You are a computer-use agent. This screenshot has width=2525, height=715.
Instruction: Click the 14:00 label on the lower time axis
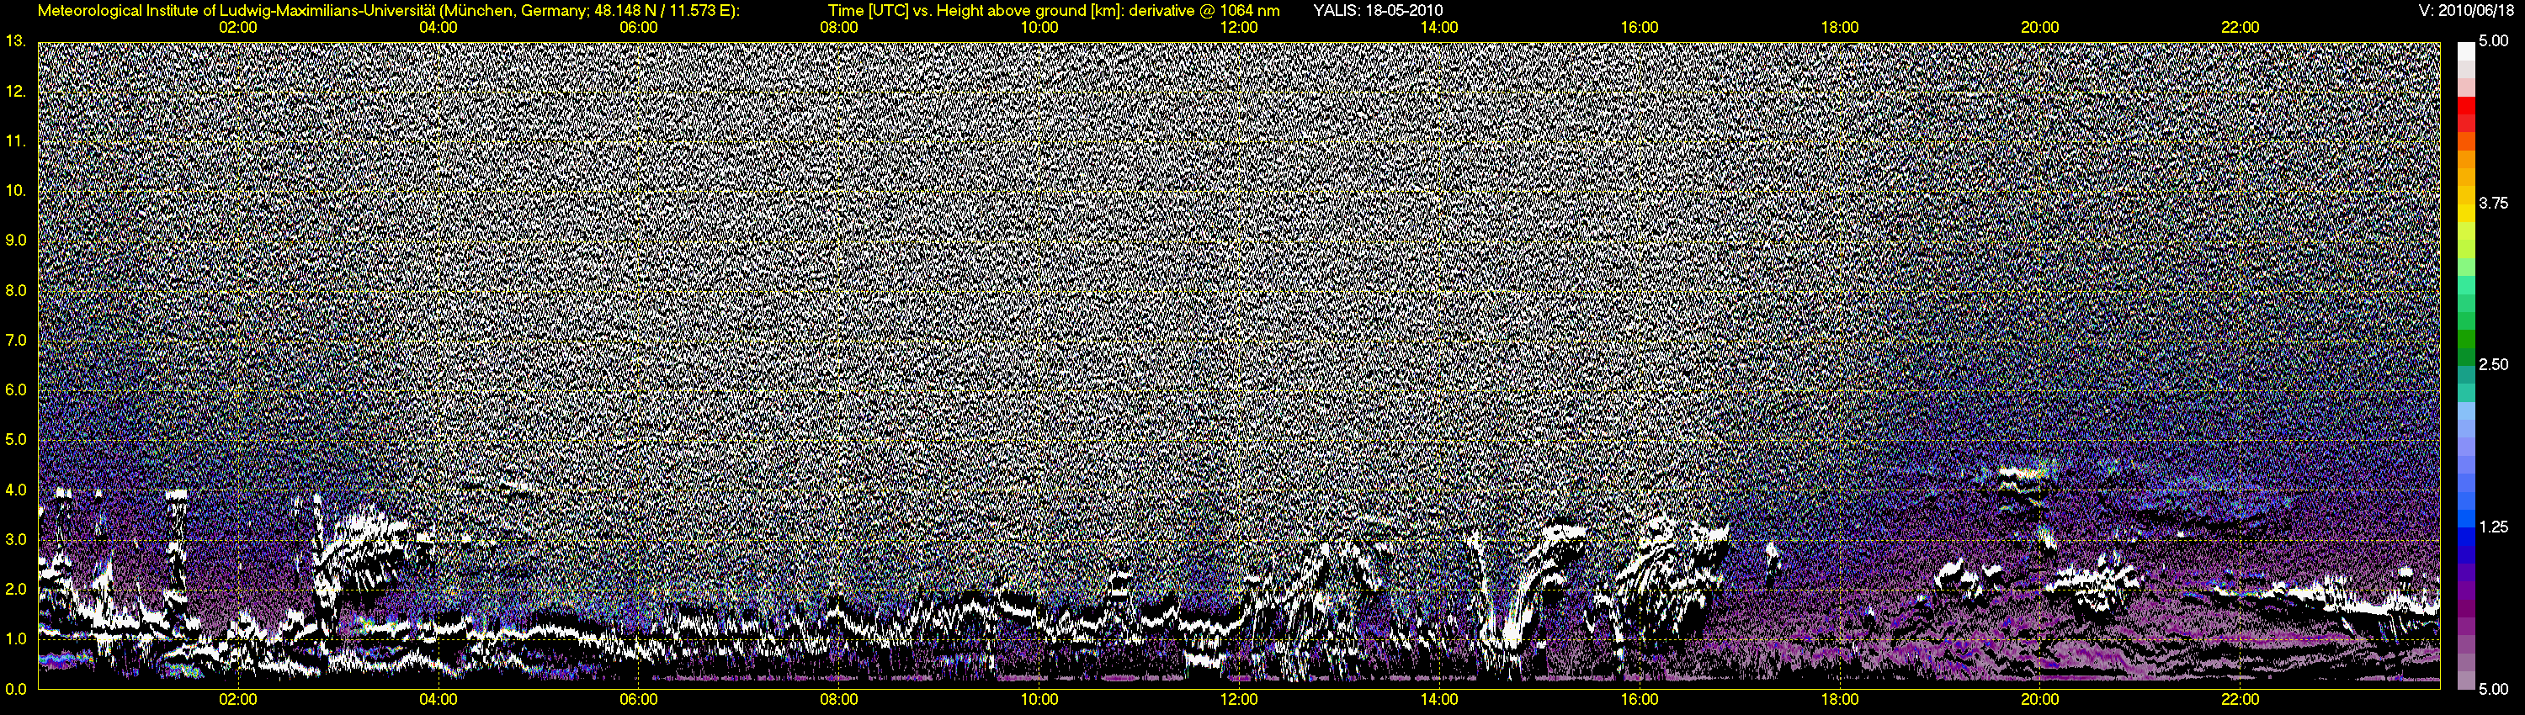point(1439,699)
